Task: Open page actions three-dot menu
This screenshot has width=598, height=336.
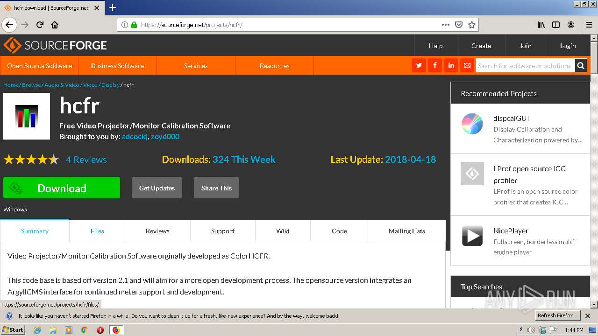Action: [446, 25]
